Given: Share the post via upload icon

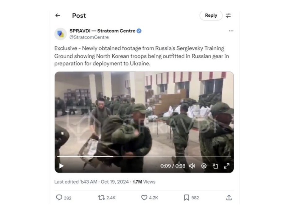Looking at the screenshot, I should tap(229, 198).
